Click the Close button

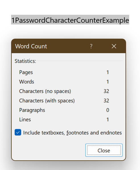[x=104, y=150]
